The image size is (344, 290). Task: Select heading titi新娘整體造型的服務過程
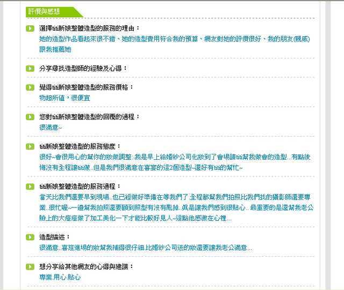coord(80,187)
